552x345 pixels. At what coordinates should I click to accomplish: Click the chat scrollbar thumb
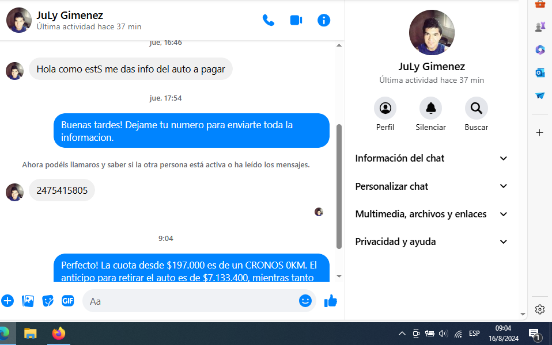click(339, 186)
